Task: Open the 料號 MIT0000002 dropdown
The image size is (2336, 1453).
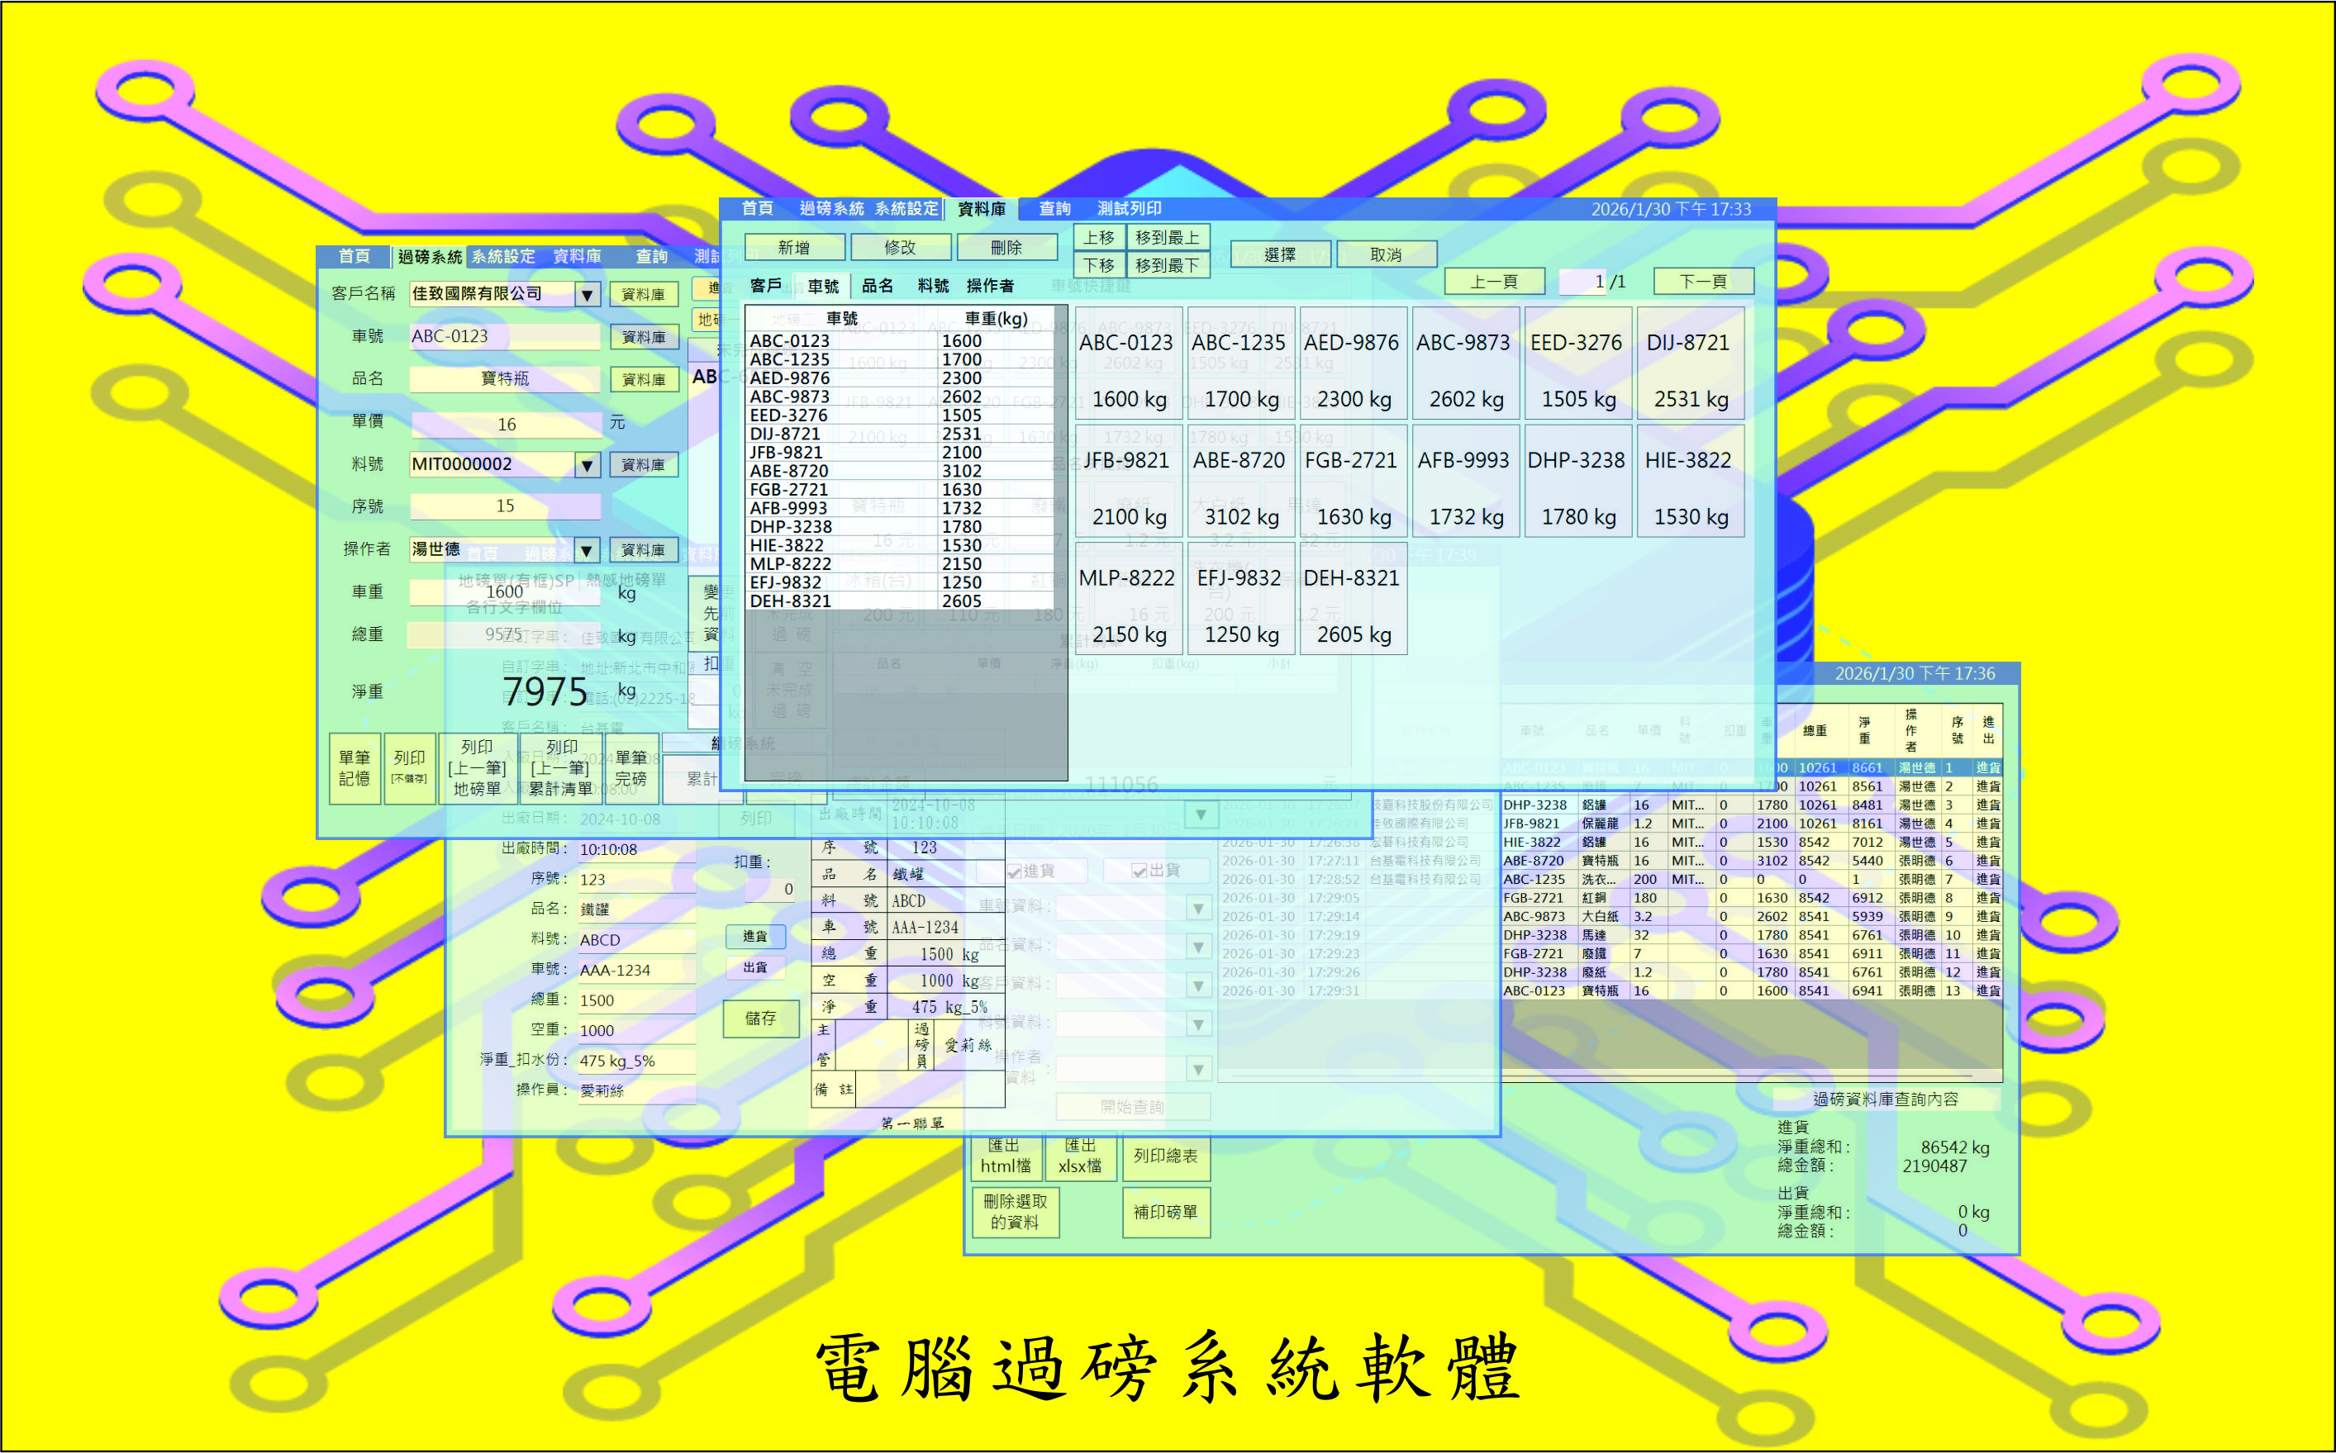Action: [588, 465]
